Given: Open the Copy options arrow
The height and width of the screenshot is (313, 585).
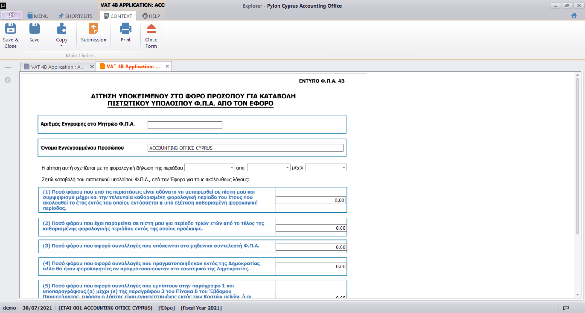Looking at the screenshot, I should click(62, 46).
